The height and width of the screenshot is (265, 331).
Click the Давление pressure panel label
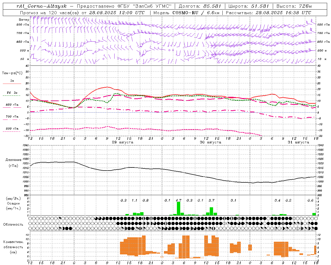click(13, 160)
